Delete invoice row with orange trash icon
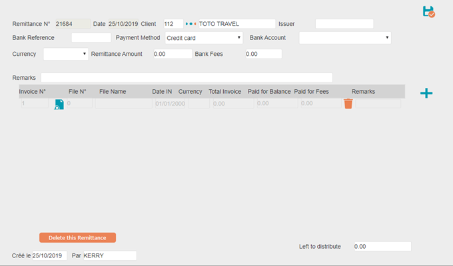 [x=348, y=104]
